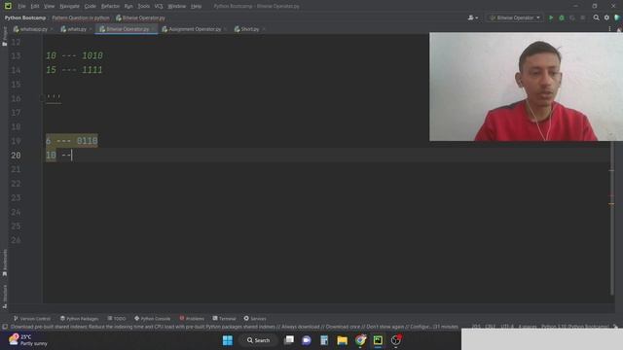Open Task View on taskbar
Image resolution: width=623 pixels, height=350 pixels.
pyautogui.click(x=289, y=340)
